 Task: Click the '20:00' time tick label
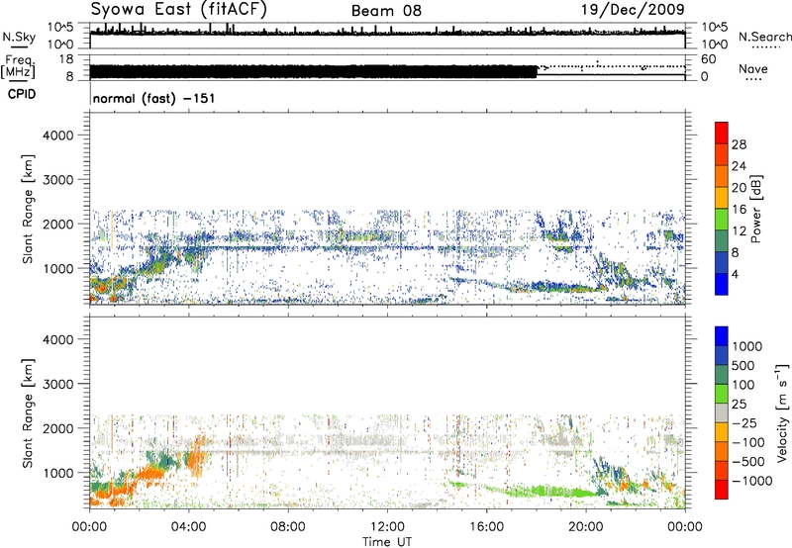point(585,527)
